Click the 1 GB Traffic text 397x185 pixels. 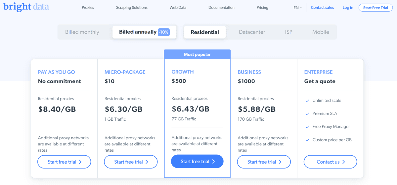[x=115, y=119]
